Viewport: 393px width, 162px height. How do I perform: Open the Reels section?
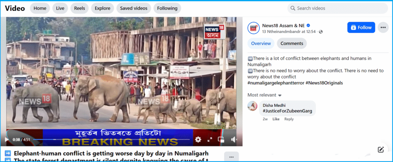click(79, 8)
